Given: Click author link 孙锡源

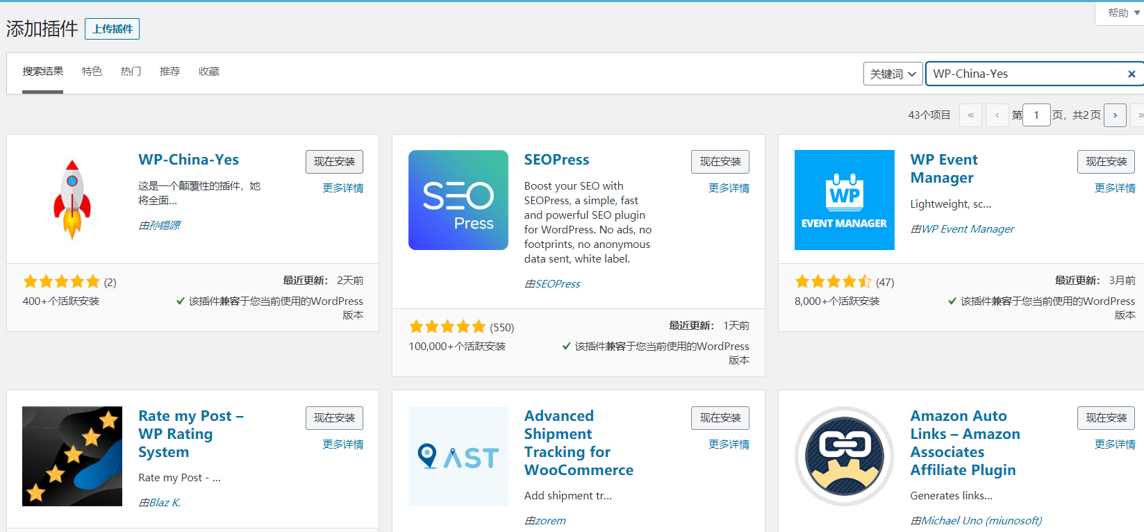Looking at the screenshot, I should click(x=165, y=225).
